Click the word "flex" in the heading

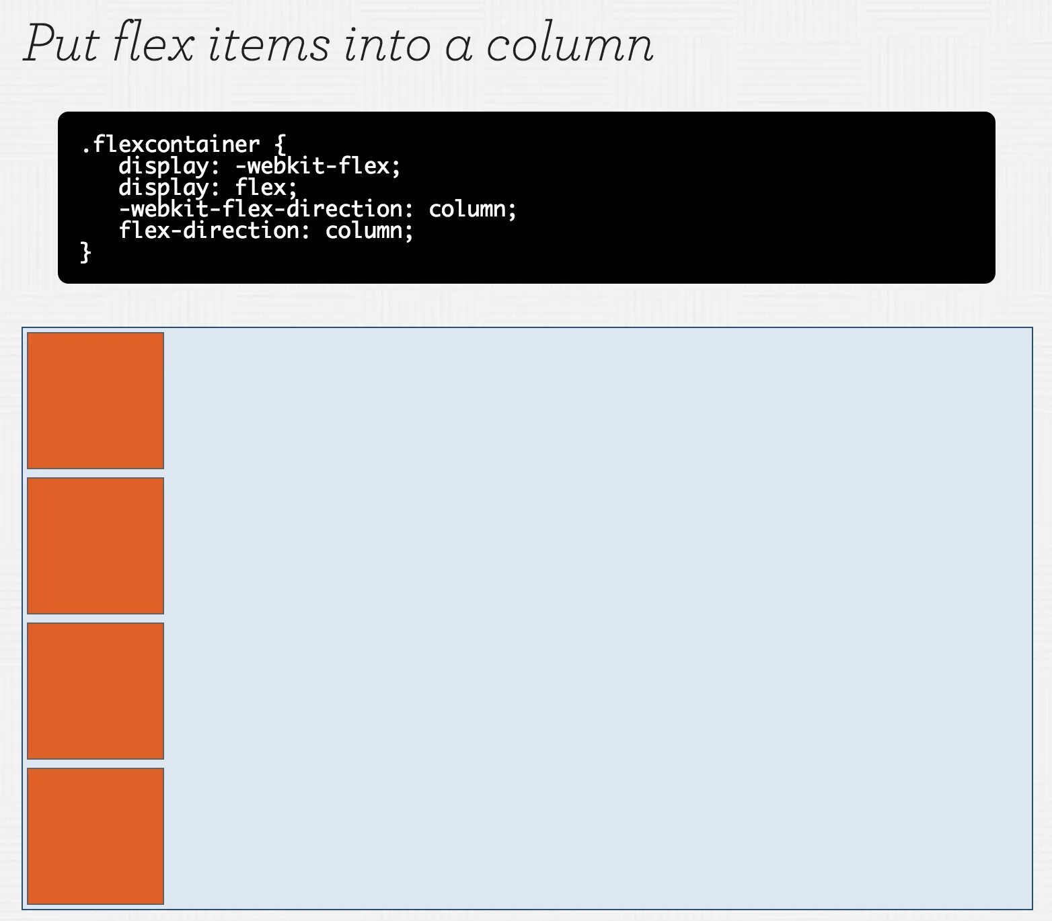click(x=153, y=44)
